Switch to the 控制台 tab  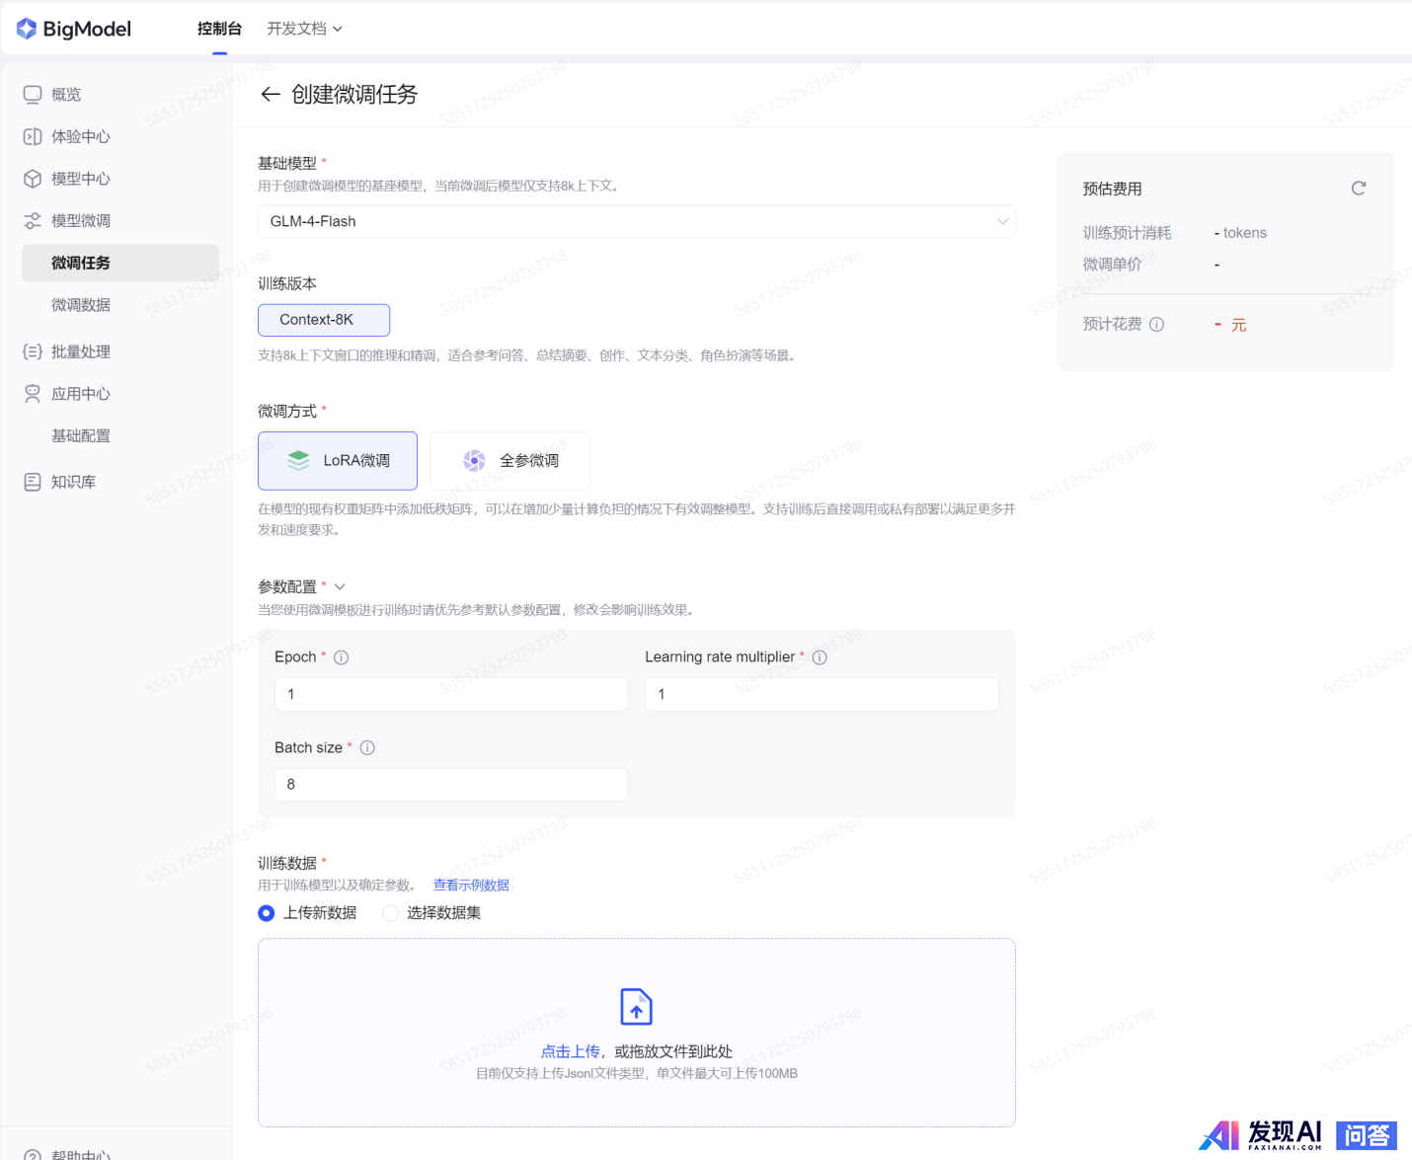219,29
